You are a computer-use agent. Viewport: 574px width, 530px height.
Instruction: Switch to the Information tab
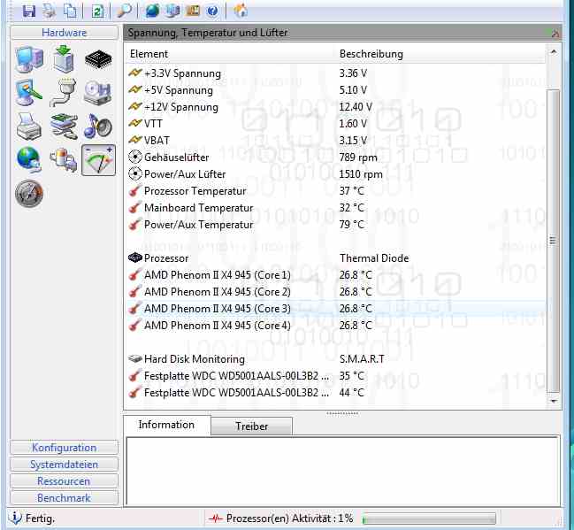[x=167, y=425]
